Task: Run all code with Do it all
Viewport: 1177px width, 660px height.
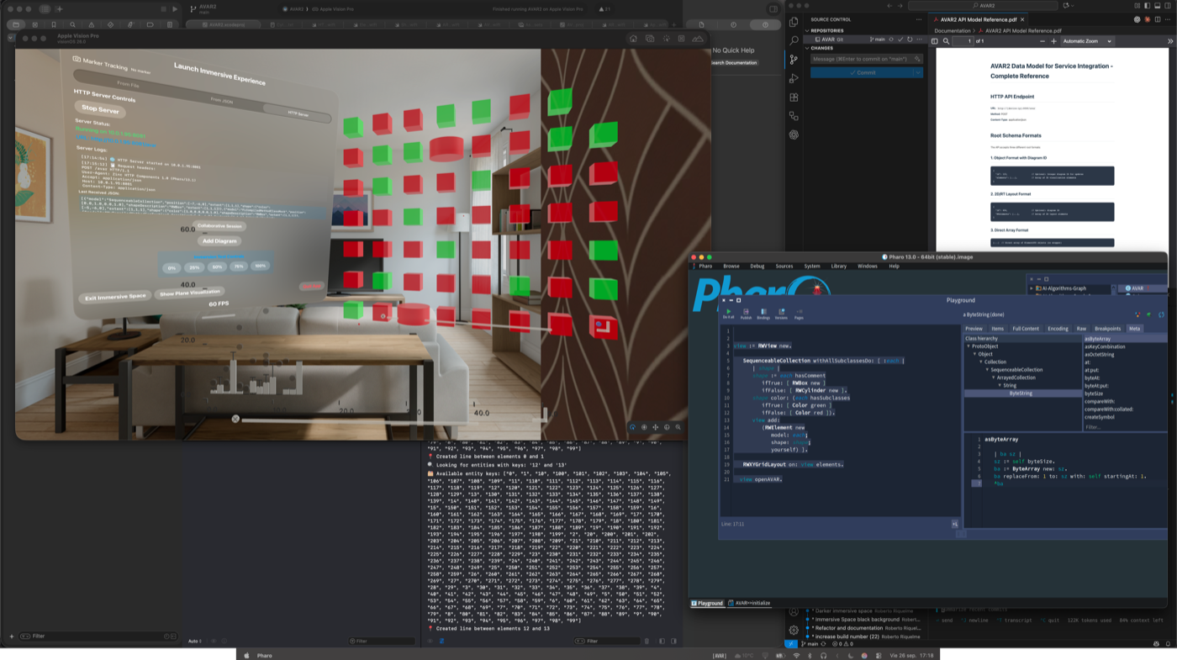Action: (728, 314)
